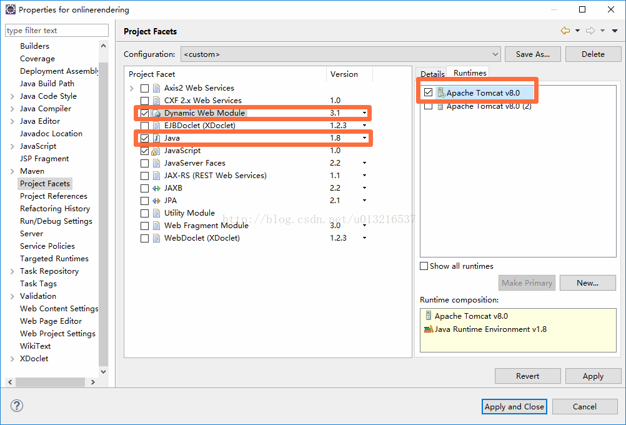
Task: Click the Web Fragment Module document icon
Action: coord(156,226)
